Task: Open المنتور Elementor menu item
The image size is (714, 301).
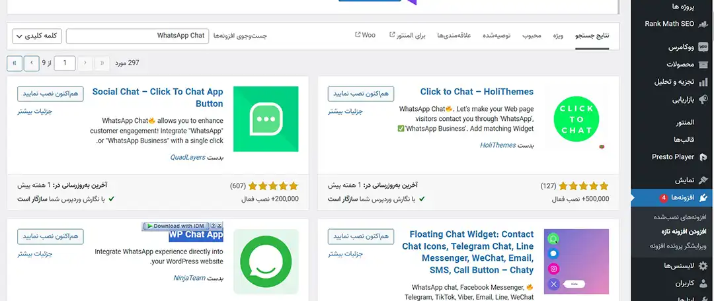Action: [x=686, y=122]
